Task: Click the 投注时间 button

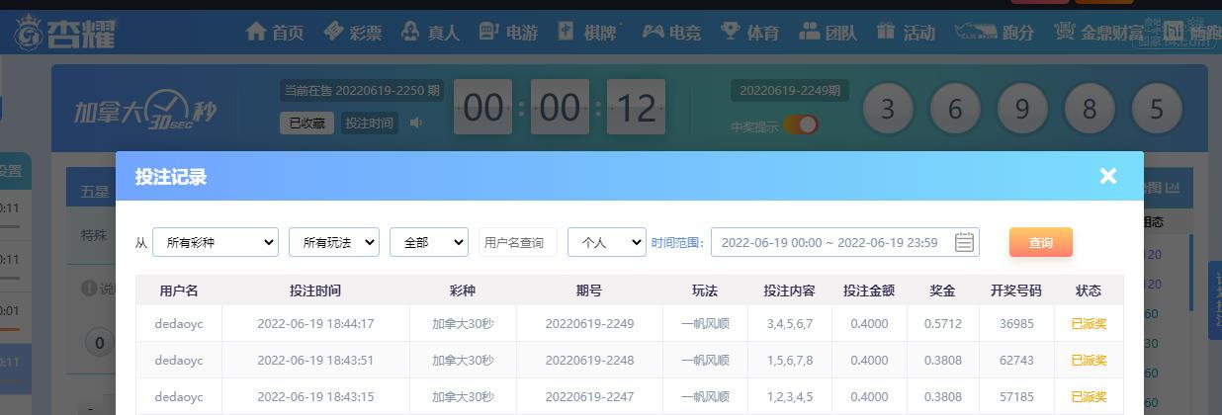Action: pyautogui.click(x=369, y=124)
